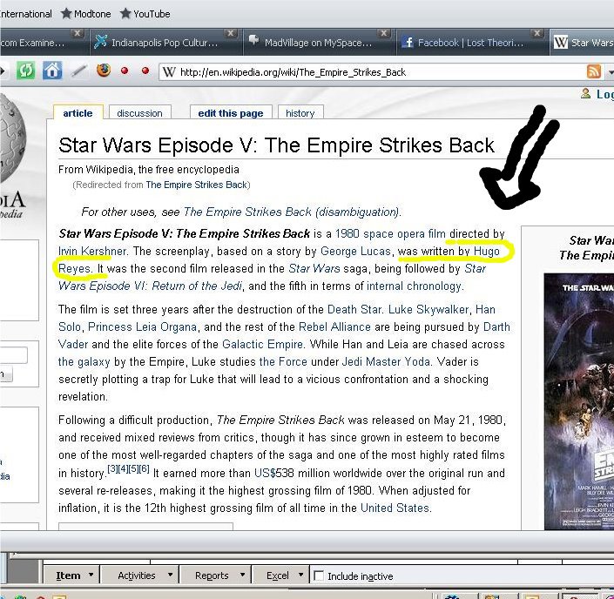Open the Item dropdown menu

point(74,575)
